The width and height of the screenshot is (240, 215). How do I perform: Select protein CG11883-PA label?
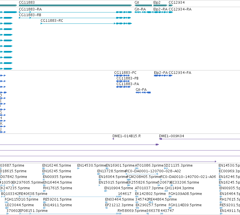click(128, 84)
